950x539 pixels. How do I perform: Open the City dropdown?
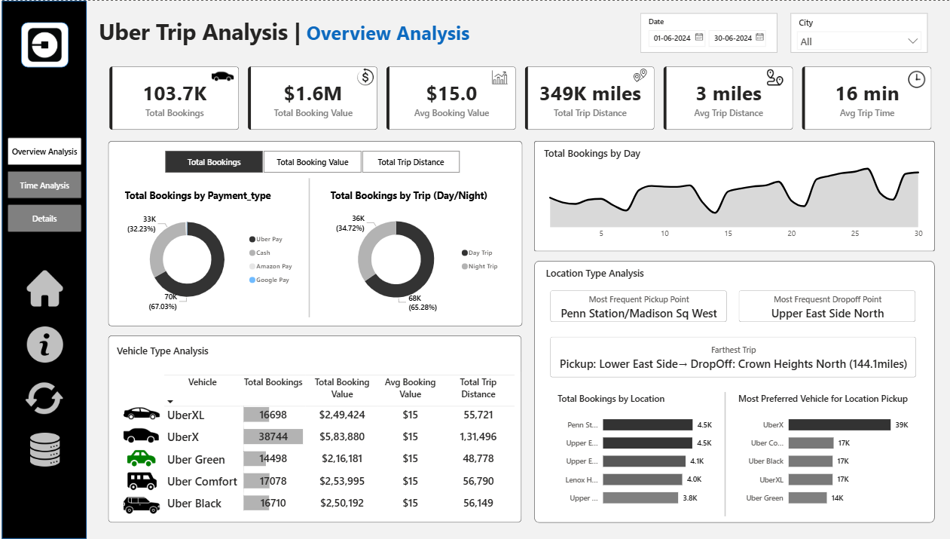[x=859, y=41]
